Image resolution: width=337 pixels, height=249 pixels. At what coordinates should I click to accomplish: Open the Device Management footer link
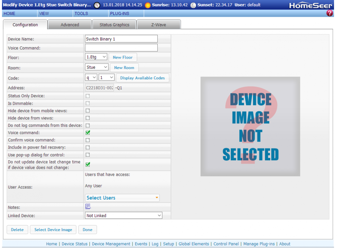pos(111,244)
